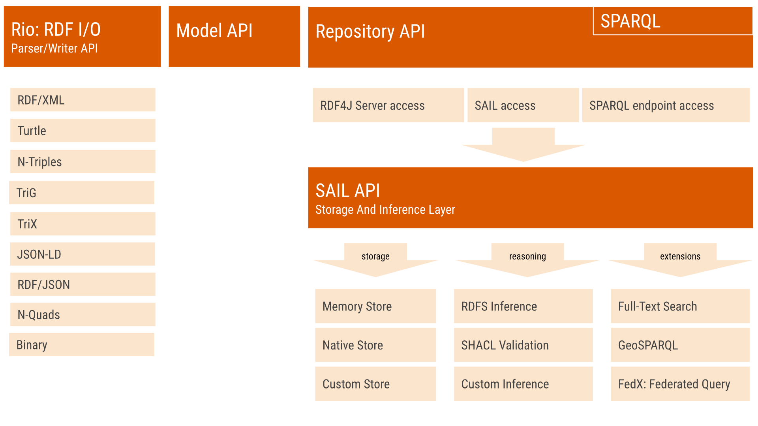Click the SHACL Validation box
Viewport: 758px width, 426px height.
click(523, 345)
